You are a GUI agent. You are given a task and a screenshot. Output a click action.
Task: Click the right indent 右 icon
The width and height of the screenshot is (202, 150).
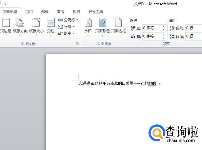133,36
